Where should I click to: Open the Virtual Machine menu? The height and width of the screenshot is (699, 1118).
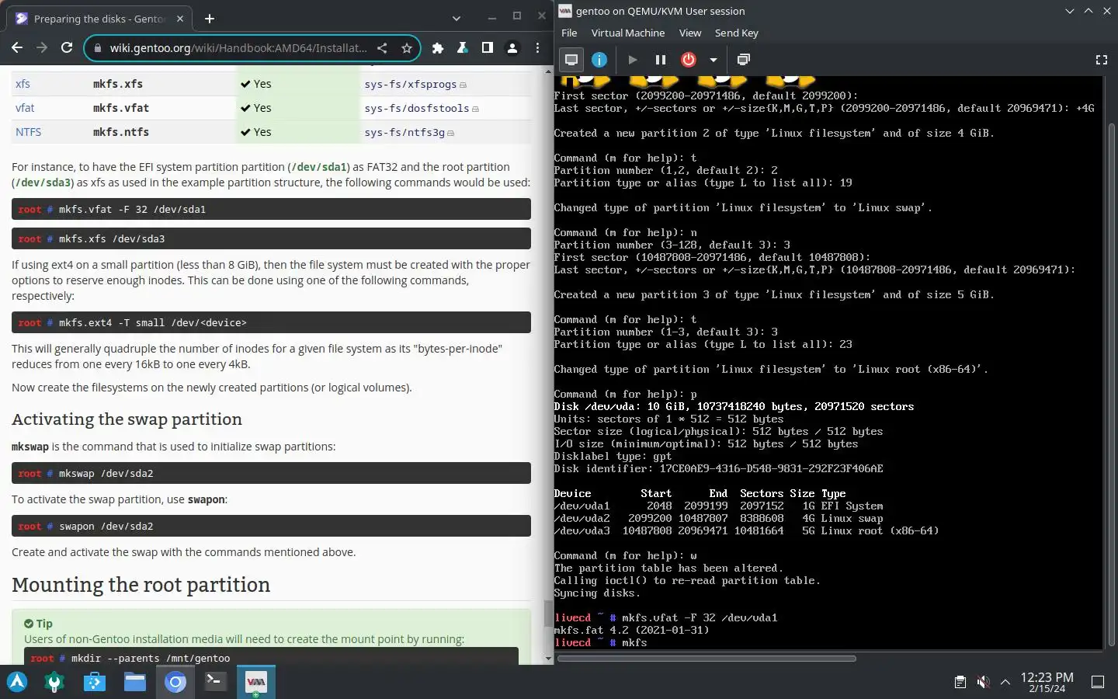pyautogui.click(x=628, y=33)
